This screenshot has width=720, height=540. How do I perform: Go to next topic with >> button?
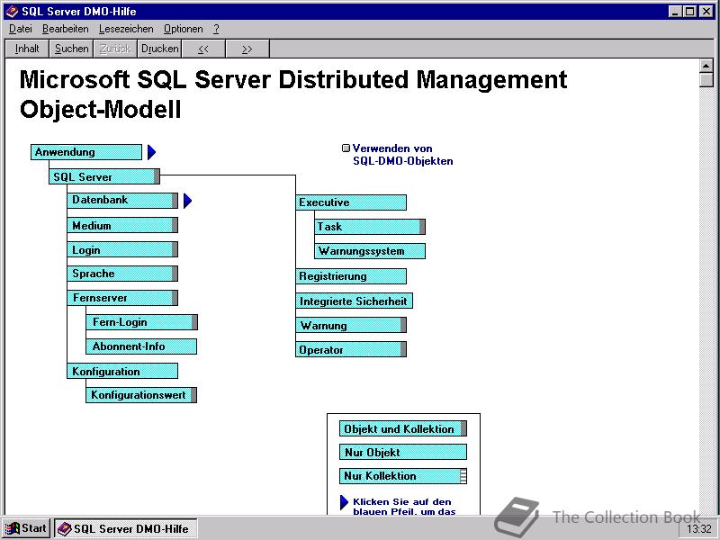247,49
